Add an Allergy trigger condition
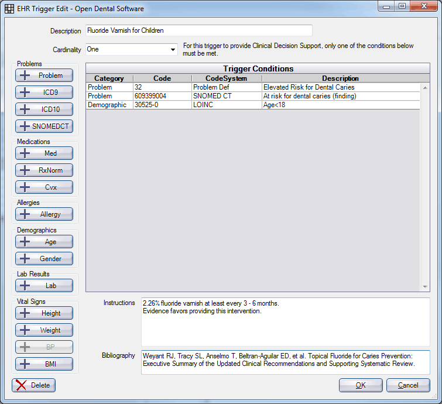Image resolution: width=442 pixels, height=404 pixels. (x=44, y=214)
